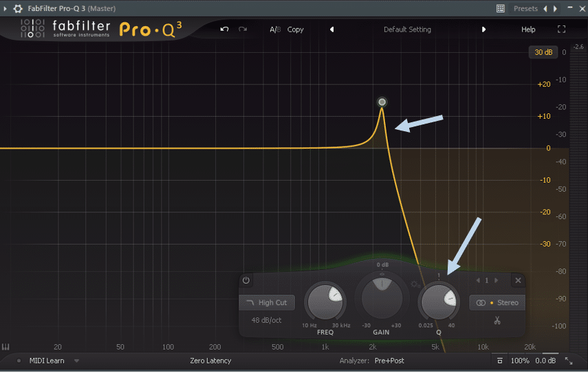The image size is (588, 373).
Task: Toggle the global bypass icon
Action: click(x=499, y=361)
